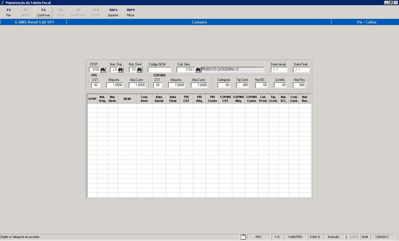Click the 5.681.6 version in status bar

(315, 237)
